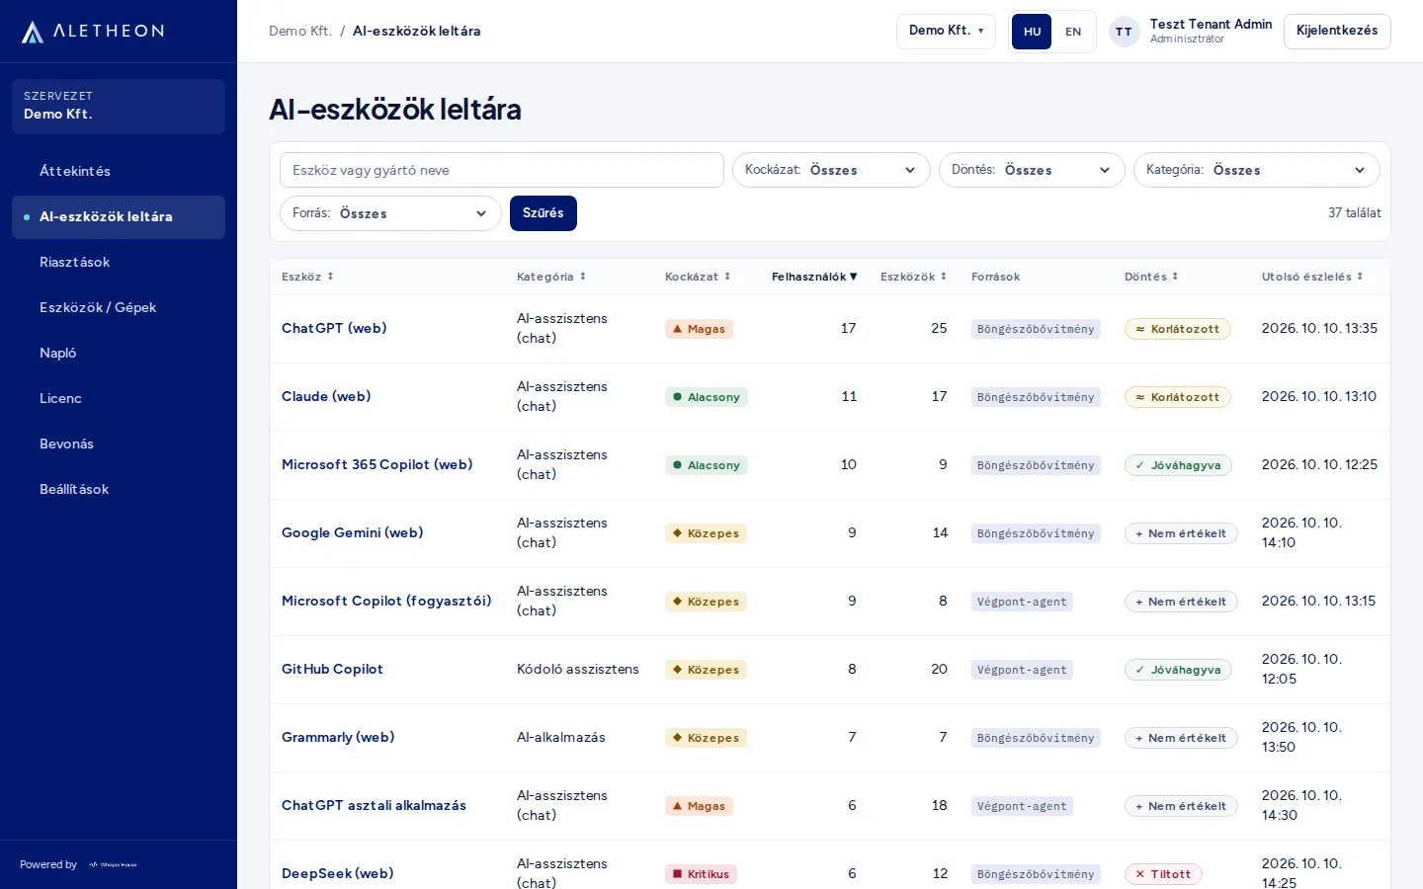This screenshot has height=889, width=1423.
Task: Open the Döntés filter dropdown
Action: coord(1032,170)
